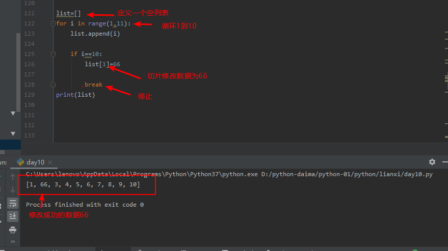This screenshot has width=448, height=251.
Task: Click the print output icon
Action: (x=13, y=230)
